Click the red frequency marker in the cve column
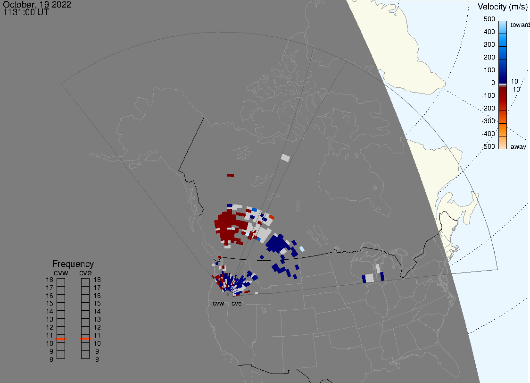Image resolution: width=530 pixels, height=383 pixels. (x=85, y=339)
